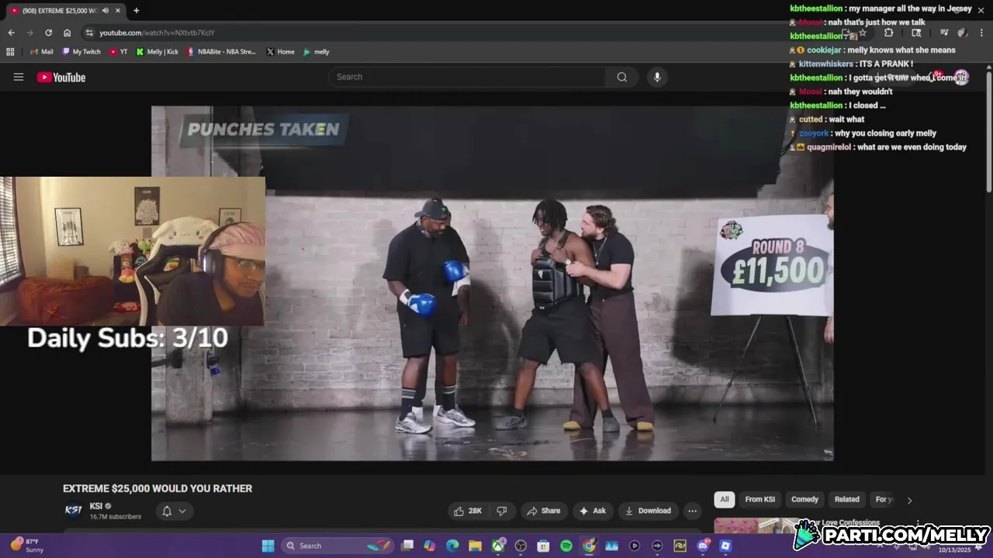Open the NBABite bookmark
This screenshot has height=558, width=993.
221,52
